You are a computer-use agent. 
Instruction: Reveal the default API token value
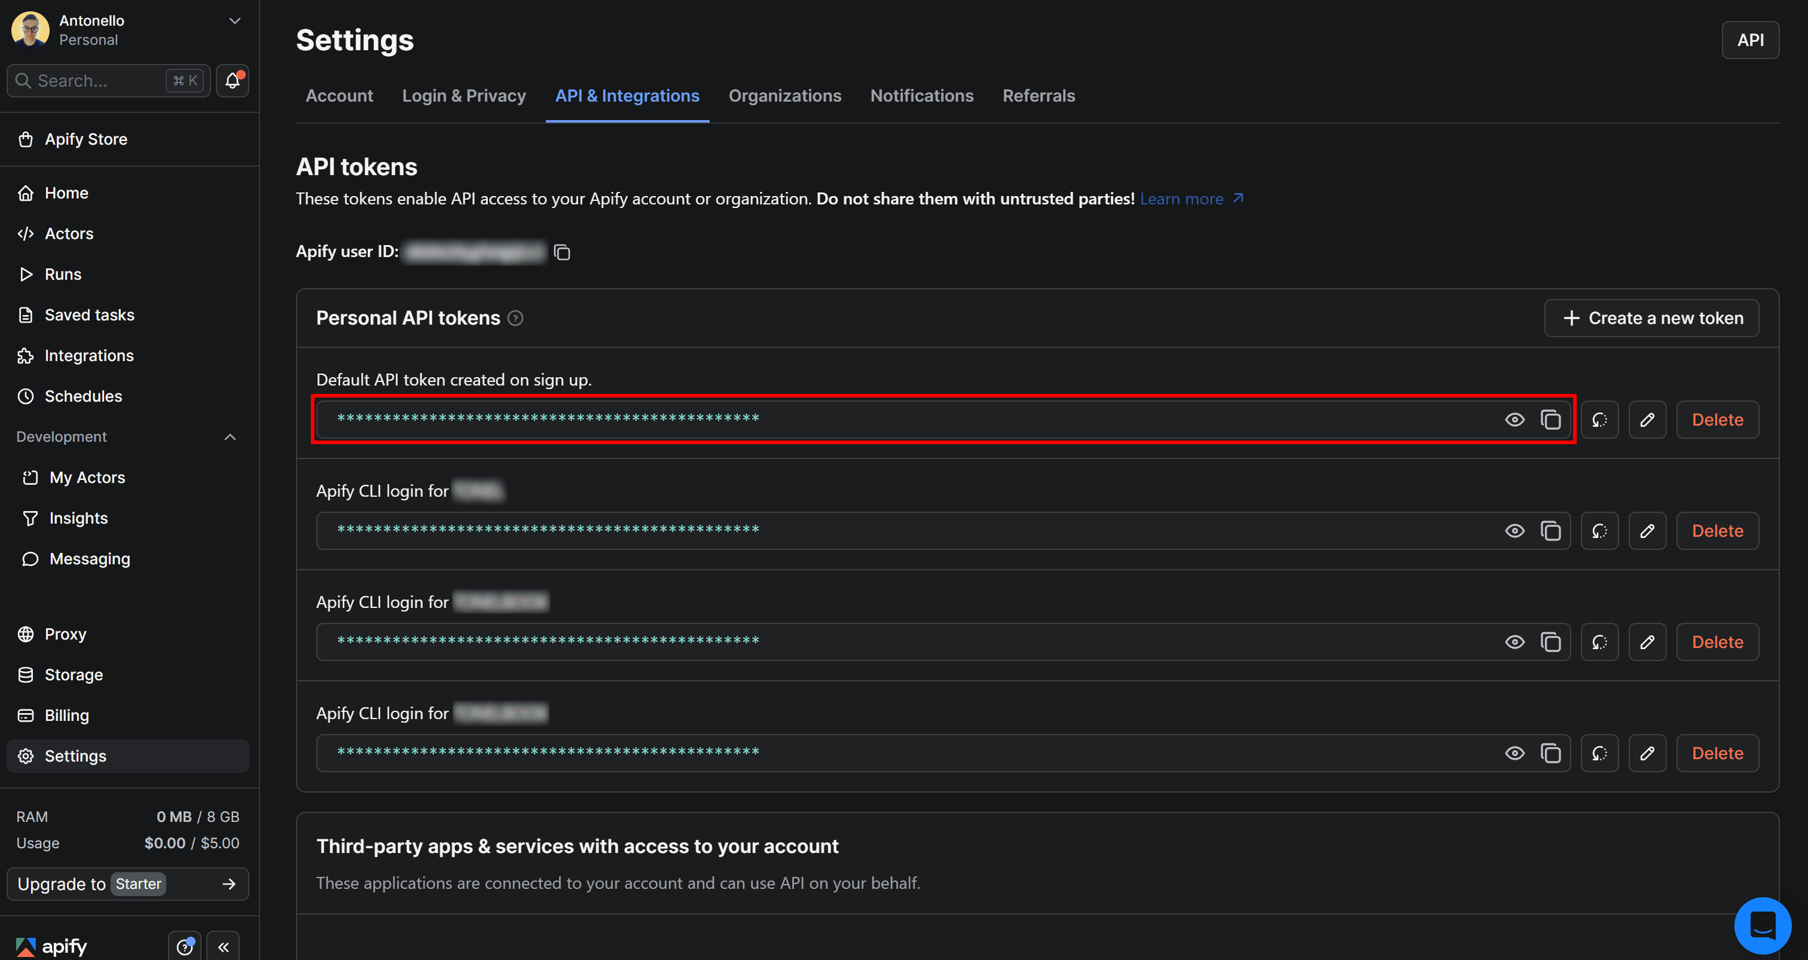(x=1514, y=419)
